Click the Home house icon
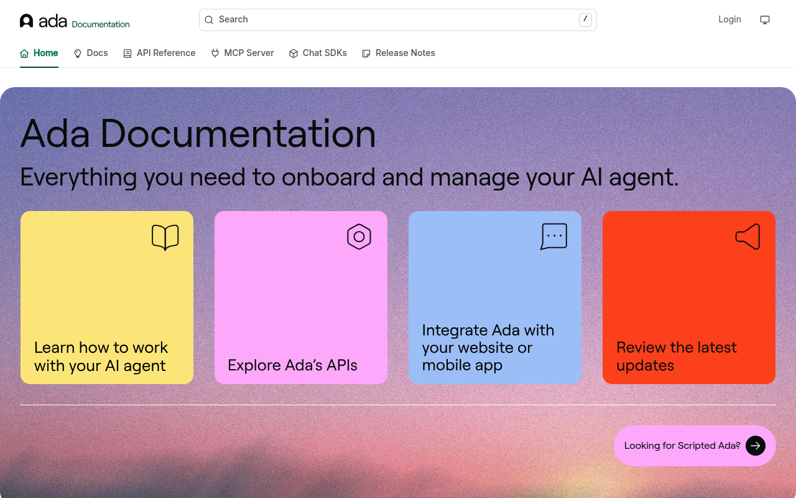The image size is (796, 498). (24, 54)
